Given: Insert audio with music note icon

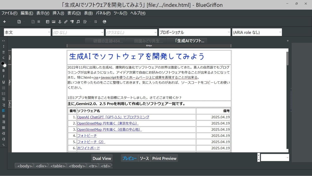Looking at the screenshot, I should [x=78, y=22].
